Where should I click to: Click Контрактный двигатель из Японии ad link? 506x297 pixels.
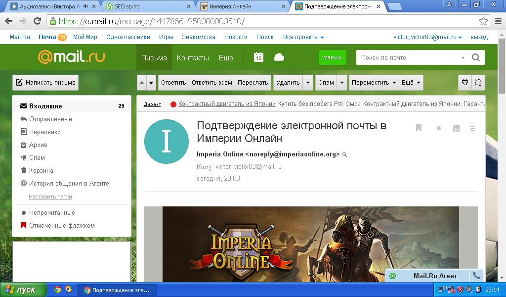click(x=227, y=104)
